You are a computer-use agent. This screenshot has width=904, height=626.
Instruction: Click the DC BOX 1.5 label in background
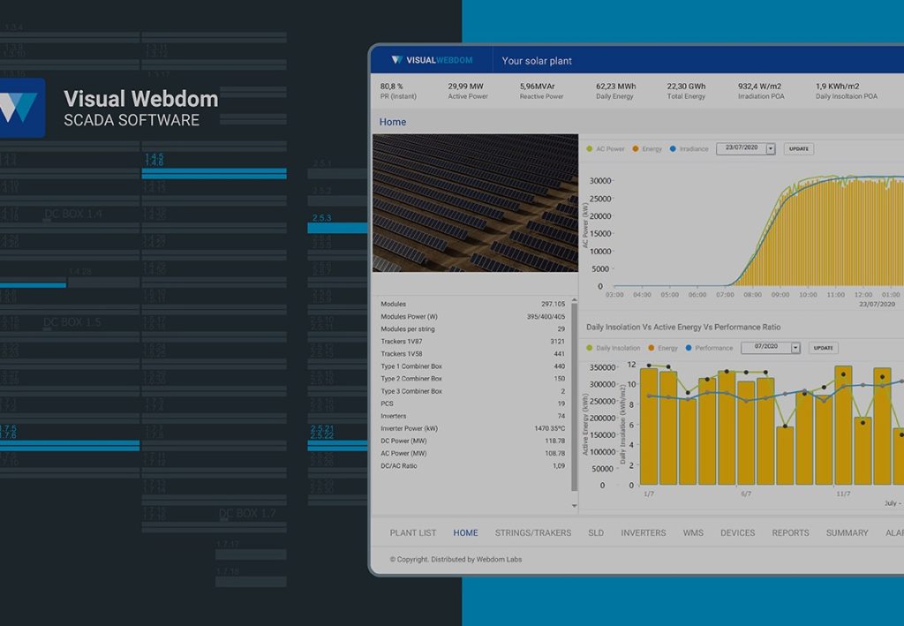tap(72, 322)
